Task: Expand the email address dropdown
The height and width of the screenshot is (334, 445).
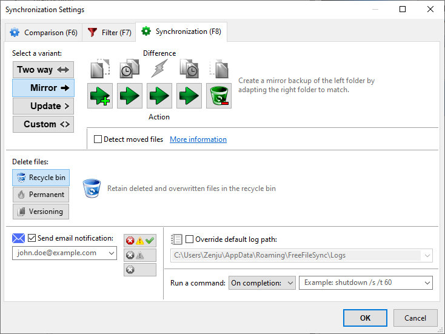Action: 112,253
